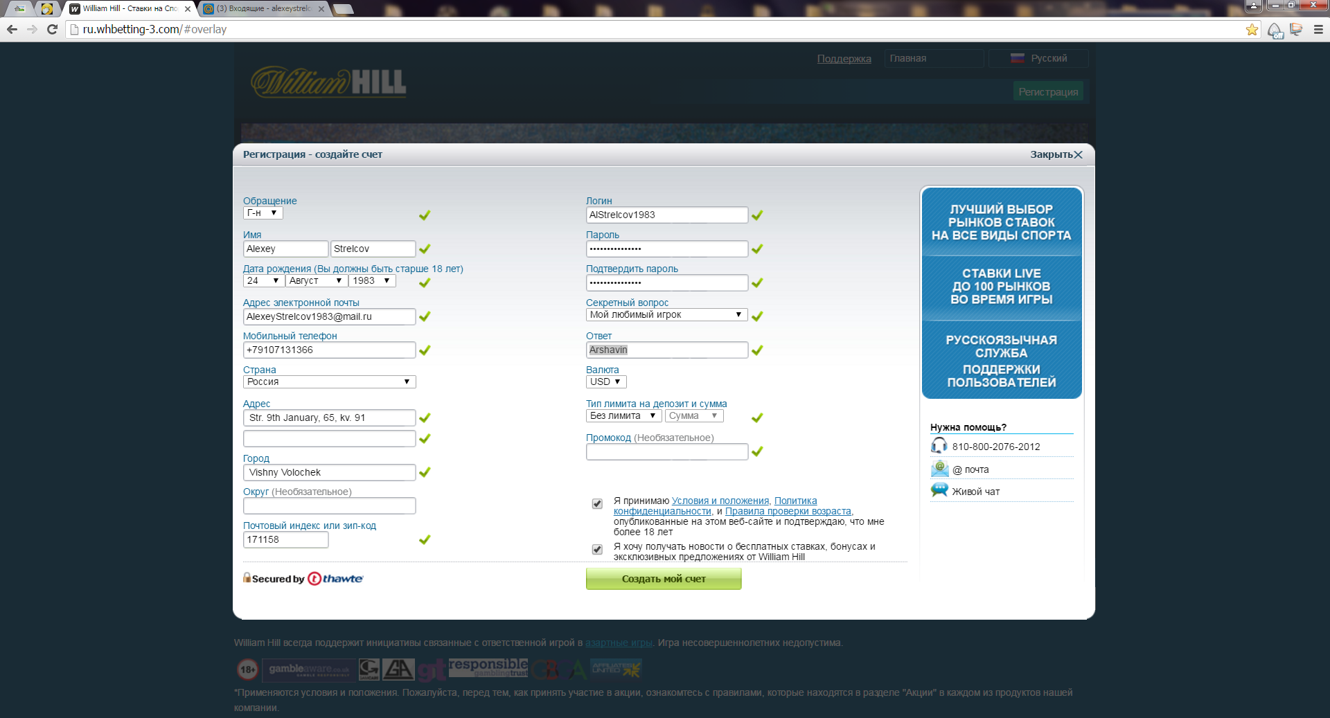Click the first name field with Alexey
1330x718 pixels.
pos(285,249)
